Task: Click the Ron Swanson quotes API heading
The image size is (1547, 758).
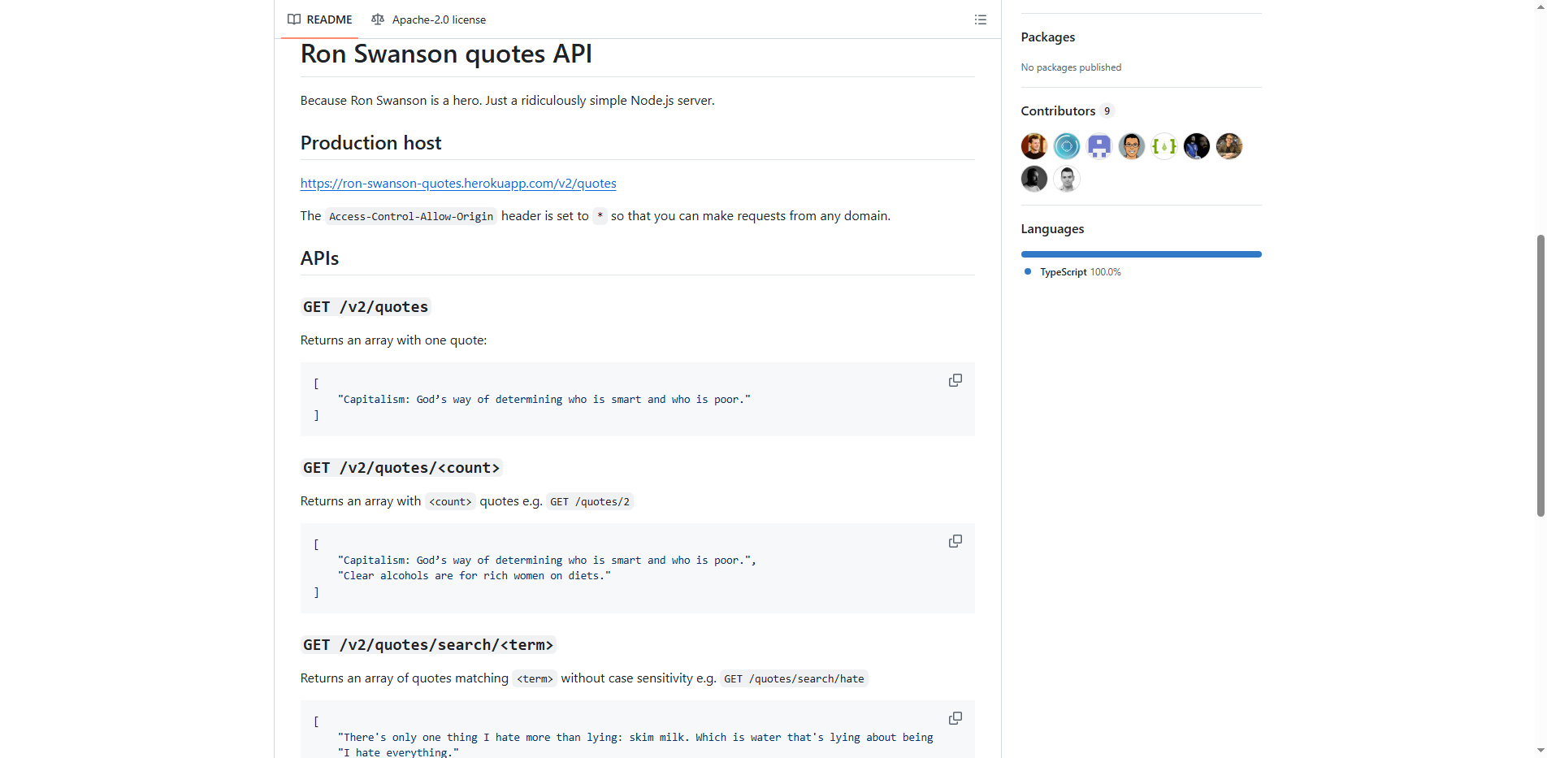Action: point(446,54)
